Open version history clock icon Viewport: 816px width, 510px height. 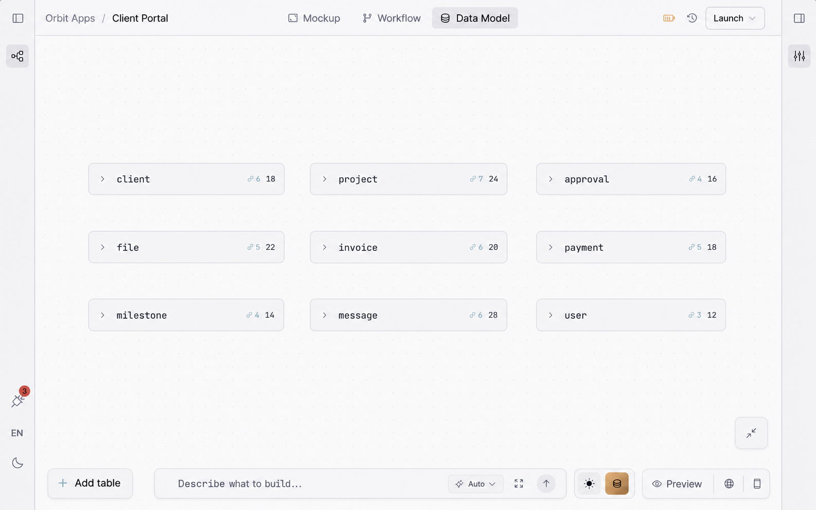coord(692,18)
